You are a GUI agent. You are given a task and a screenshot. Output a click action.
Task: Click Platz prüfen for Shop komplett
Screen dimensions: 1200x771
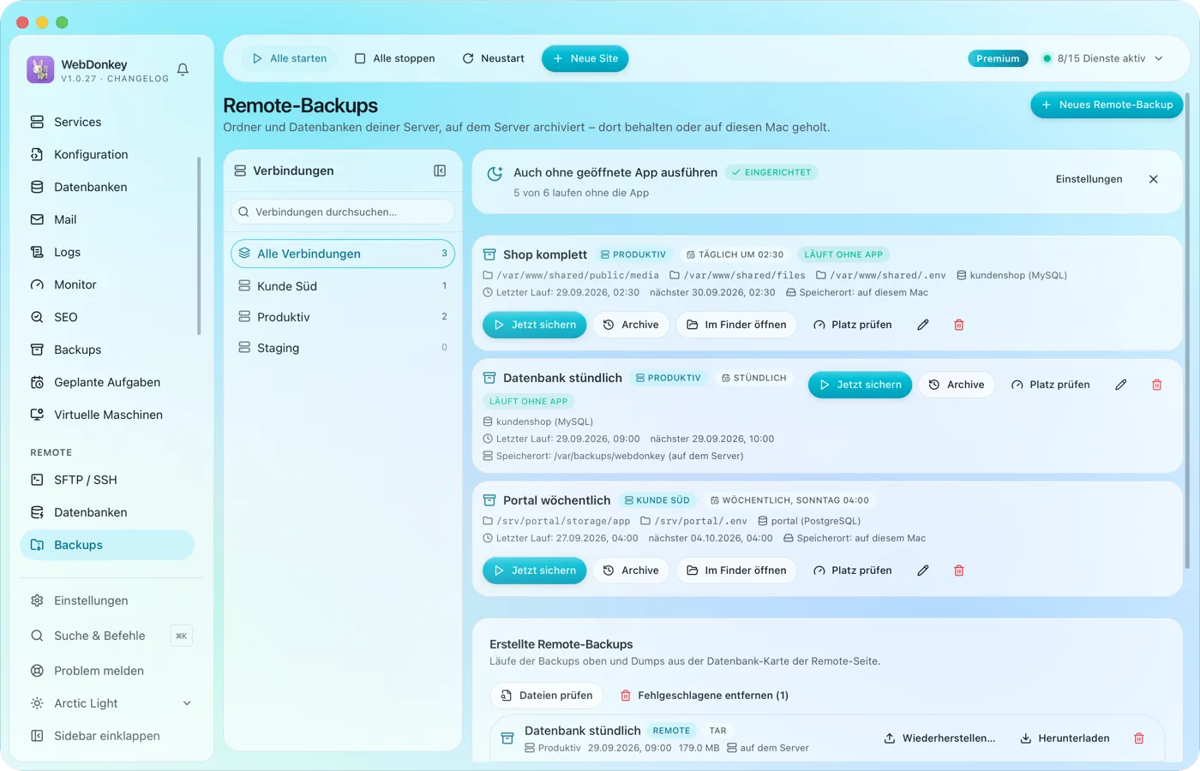click(x=853, y=325)
